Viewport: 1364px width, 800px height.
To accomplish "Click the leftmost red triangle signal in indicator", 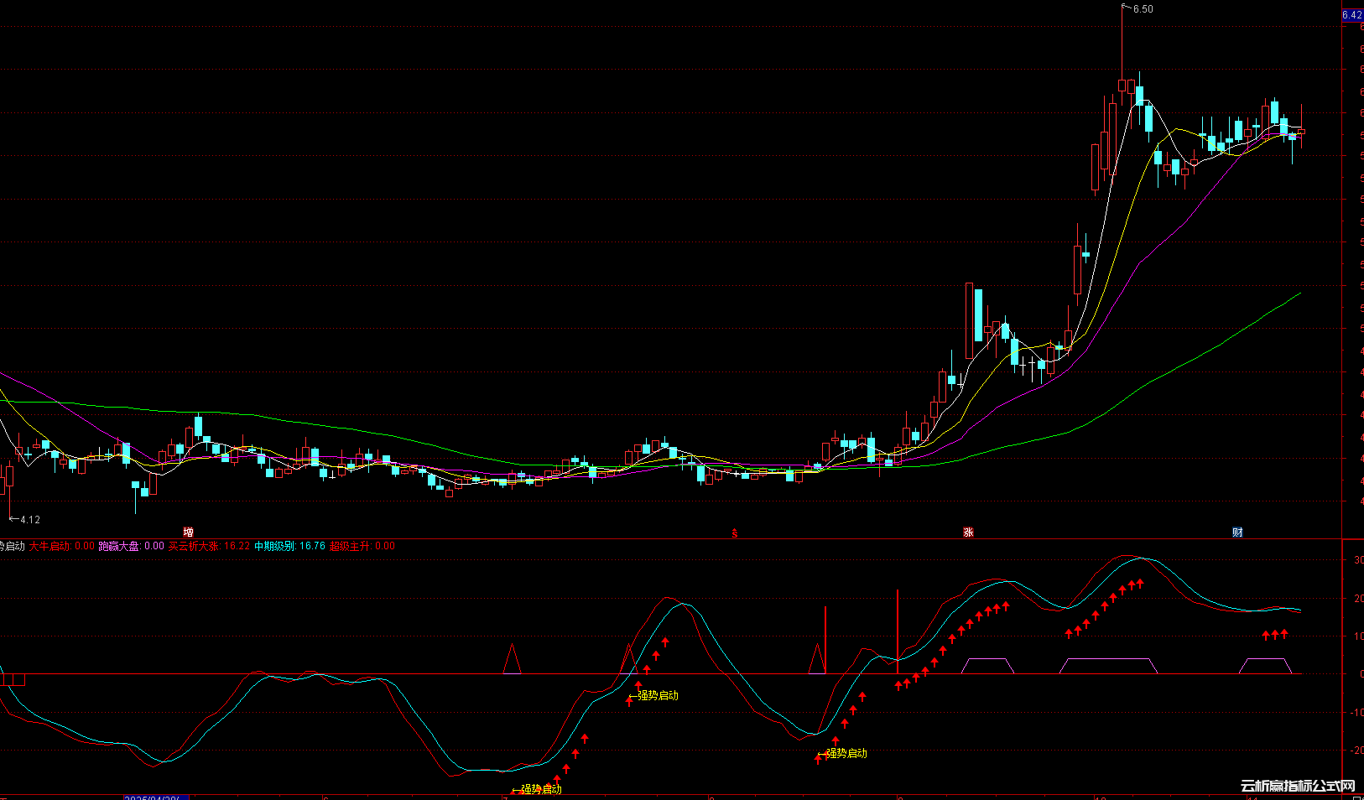I will click(512, 661).
